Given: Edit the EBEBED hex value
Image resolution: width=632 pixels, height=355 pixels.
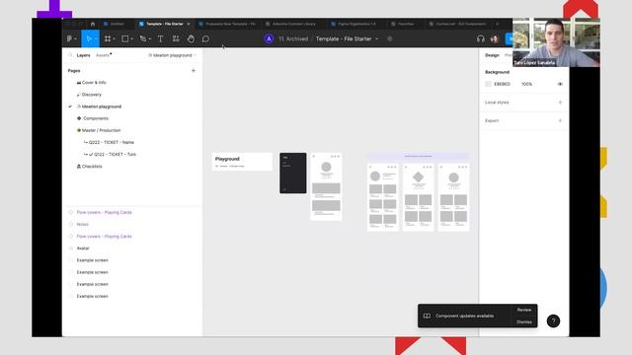Looking at the screenshot, I should [502, 84].
